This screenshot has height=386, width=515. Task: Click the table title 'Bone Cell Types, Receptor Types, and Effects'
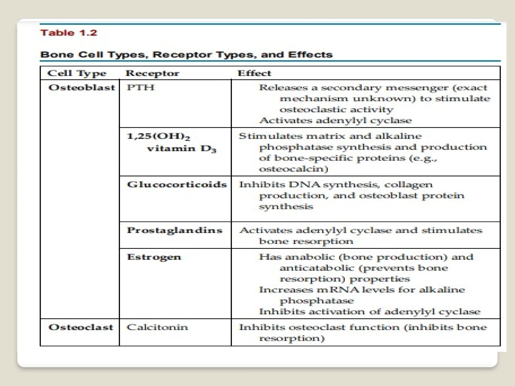(186, 55)
